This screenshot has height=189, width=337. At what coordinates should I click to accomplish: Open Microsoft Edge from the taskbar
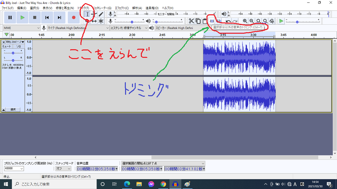[127, 184]
